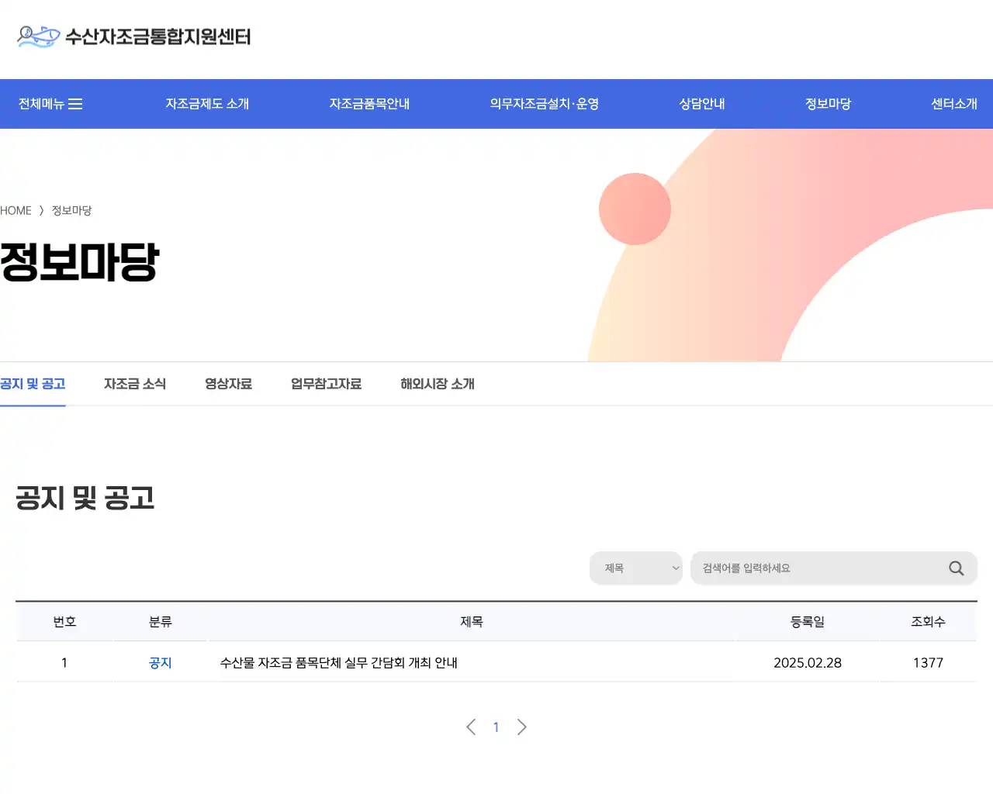Screen dimensions: 993x794
Task: Open the 업무참고자료 tab
Action: coord(325,383)
